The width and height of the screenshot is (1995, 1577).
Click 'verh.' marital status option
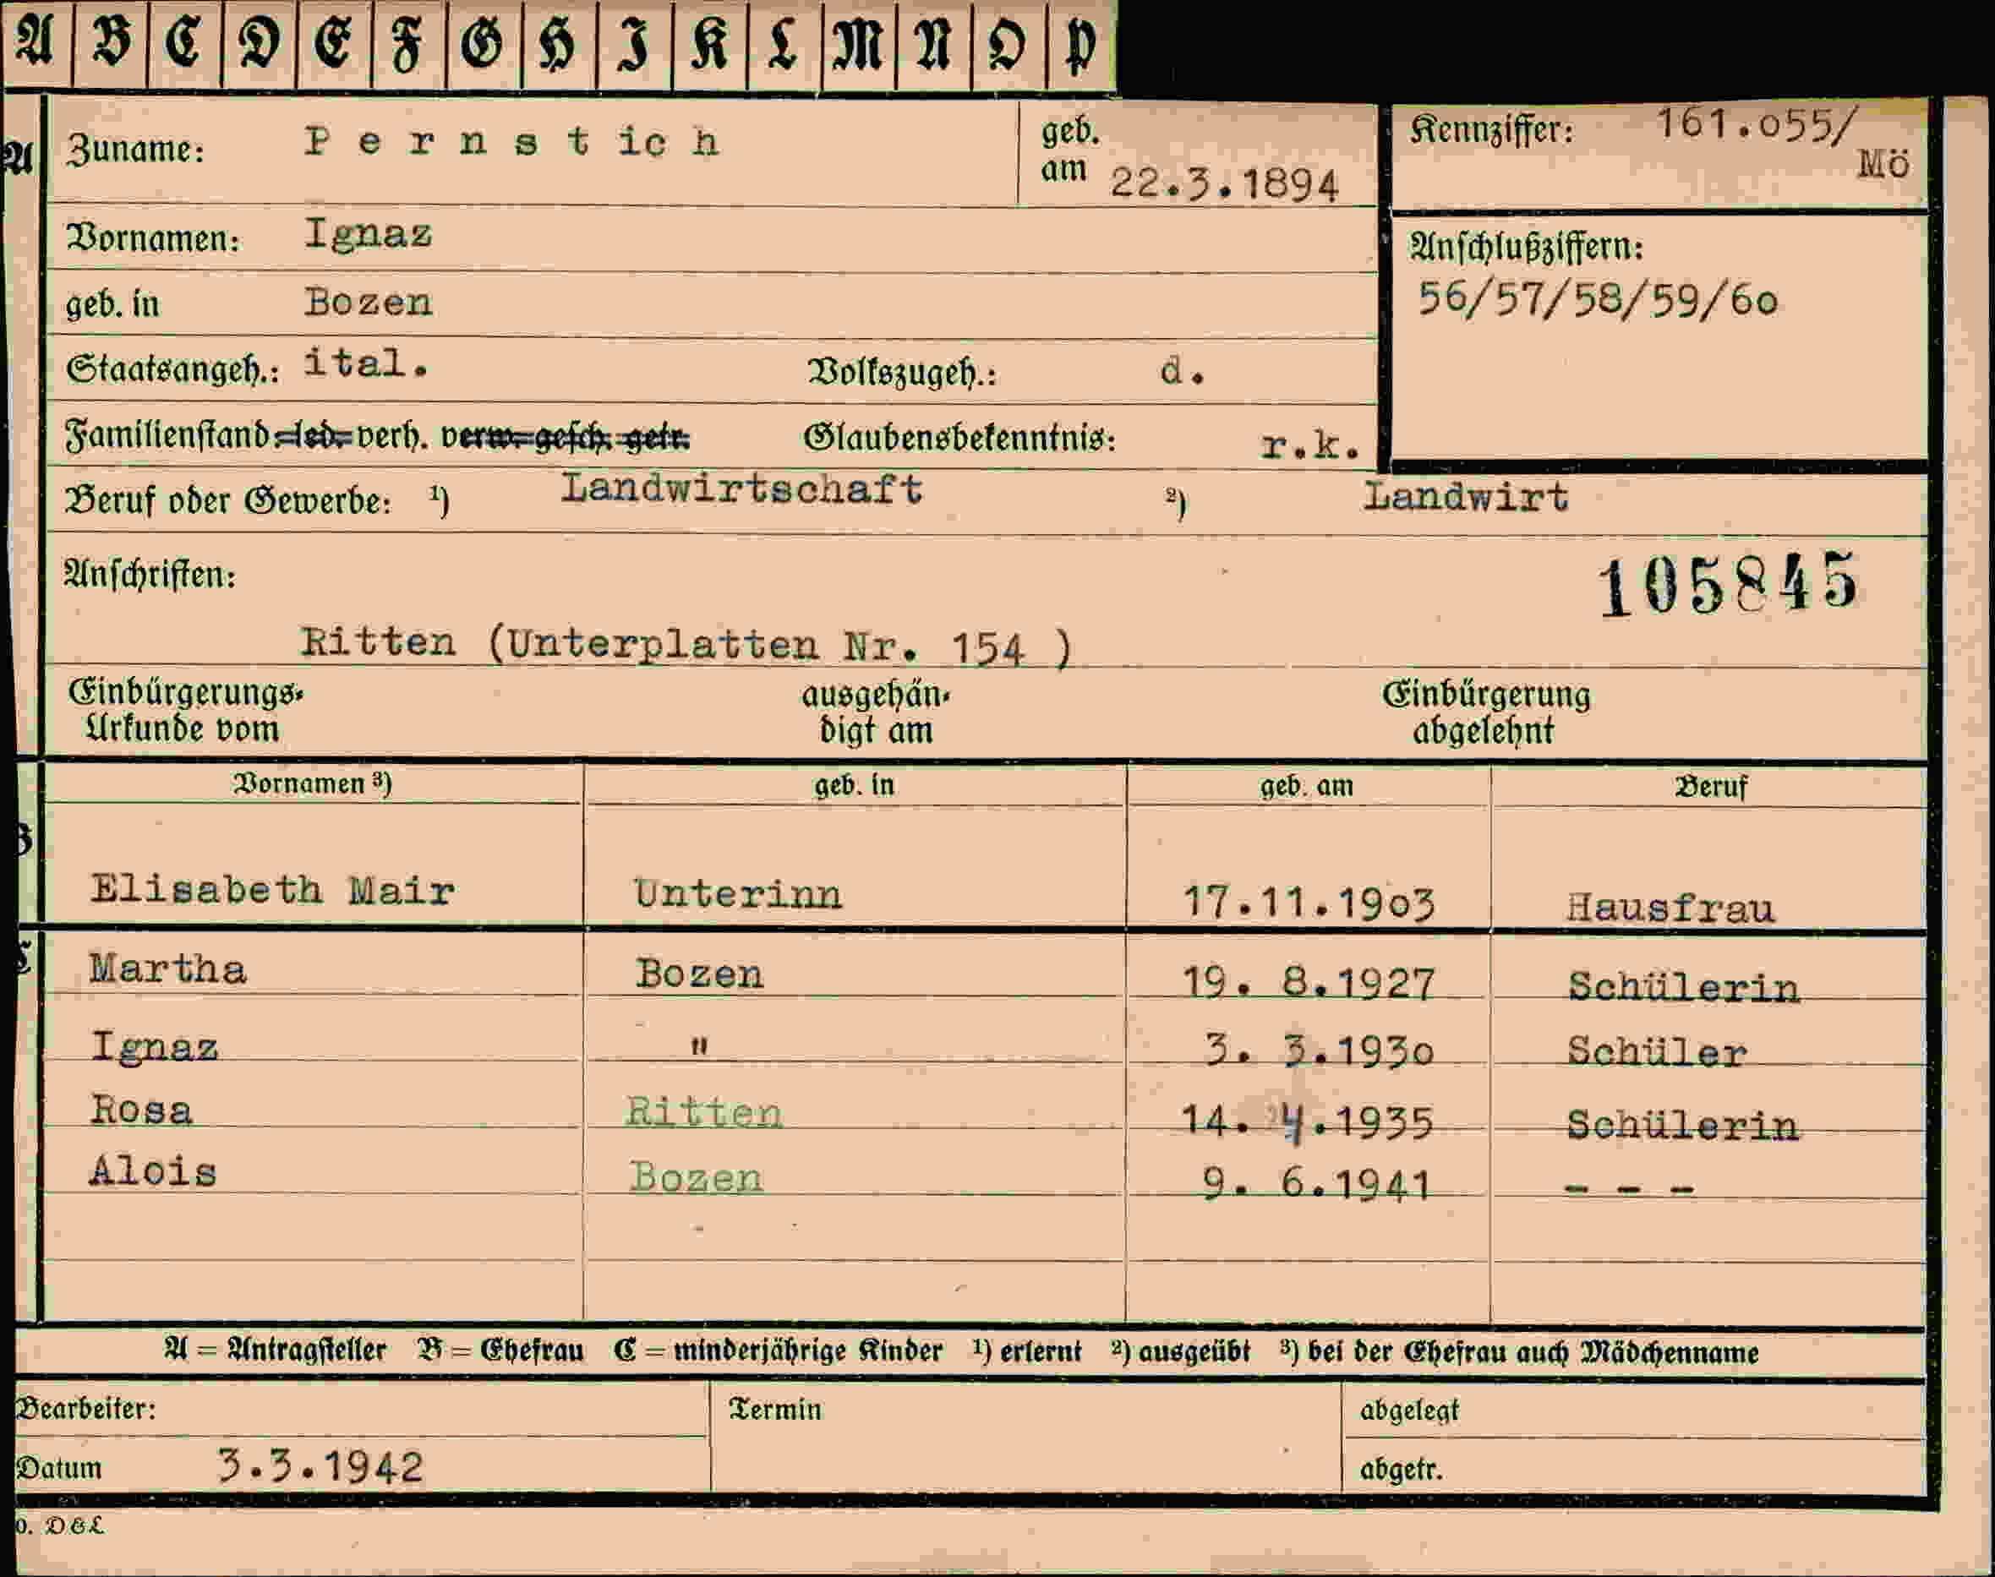(392, 435)
